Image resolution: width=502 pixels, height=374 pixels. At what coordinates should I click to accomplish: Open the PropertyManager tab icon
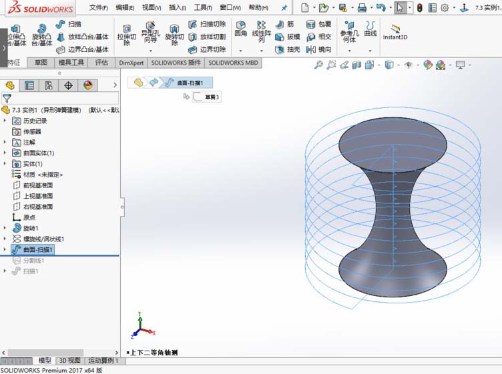(29, 85)
